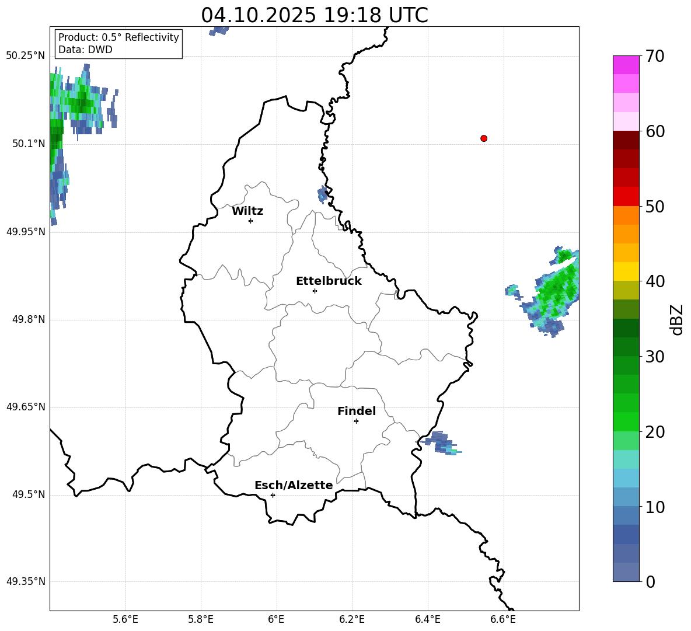
Task: Click the small blue echo on northeast border
Action: pyautogui.click(x=323, y=194)
